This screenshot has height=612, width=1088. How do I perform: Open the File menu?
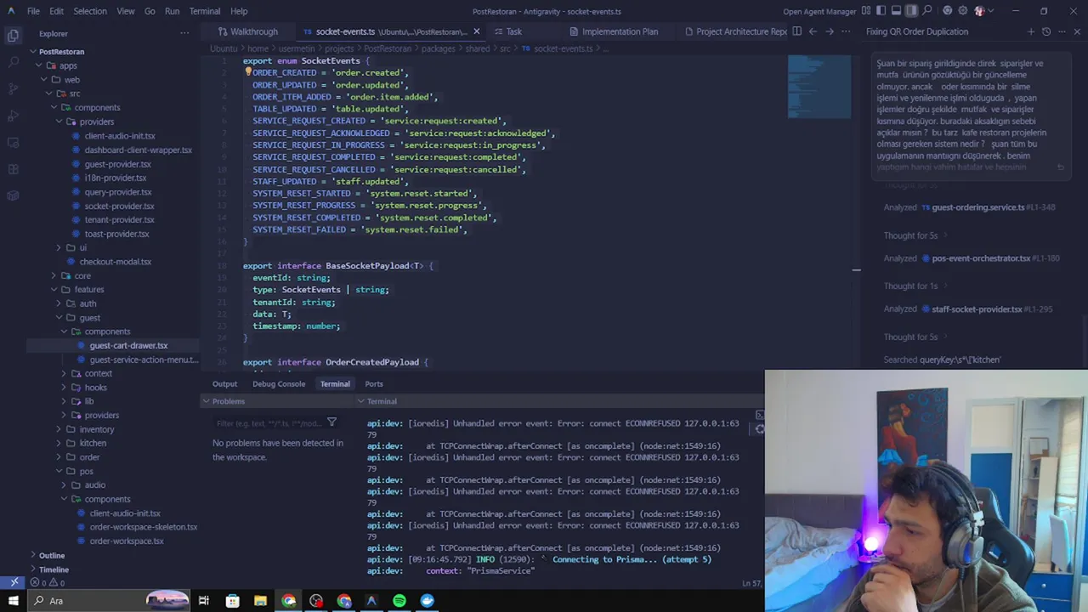coord(33,11)
